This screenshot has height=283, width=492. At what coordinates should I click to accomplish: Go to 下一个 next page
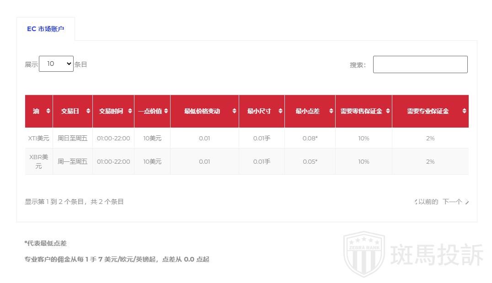454,202
